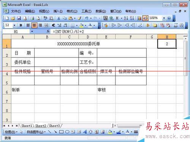This screenshot has height=142, width=190.
Task: Select the Oval drawing tool
Action: (67, 132)
